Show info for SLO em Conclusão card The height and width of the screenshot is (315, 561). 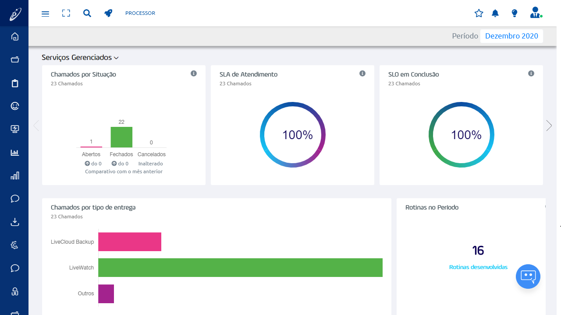point(531,73)
